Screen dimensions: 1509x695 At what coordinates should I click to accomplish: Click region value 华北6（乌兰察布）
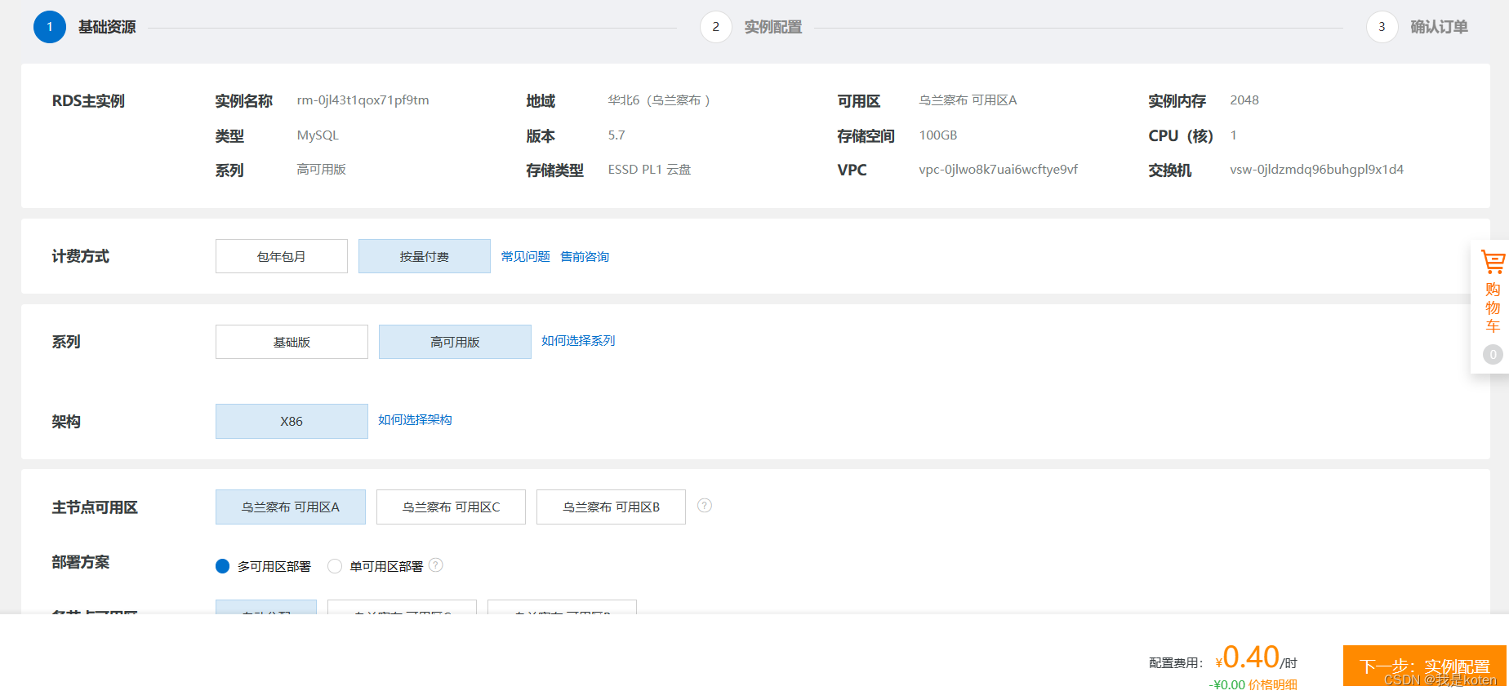click(659, 100)
